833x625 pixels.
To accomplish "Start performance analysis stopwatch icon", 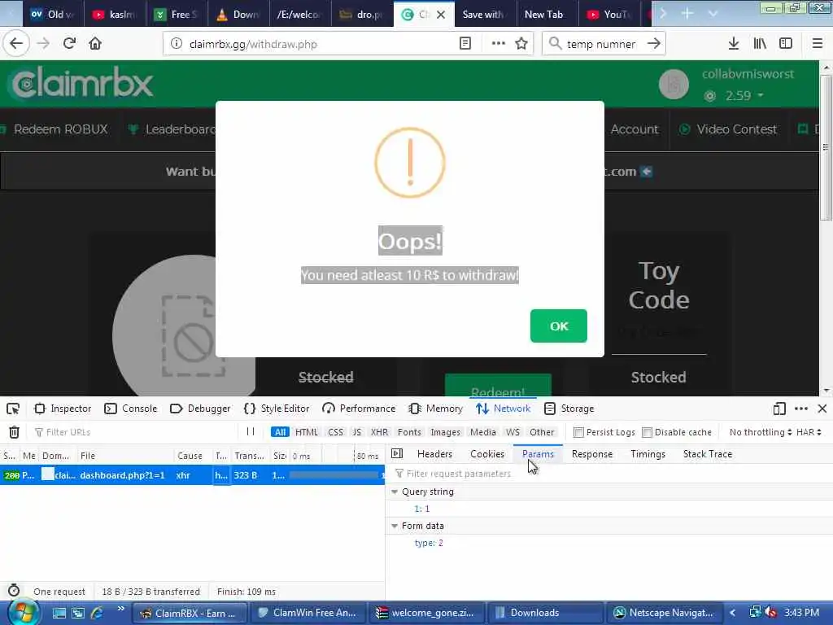I will (x=14, y=591).
